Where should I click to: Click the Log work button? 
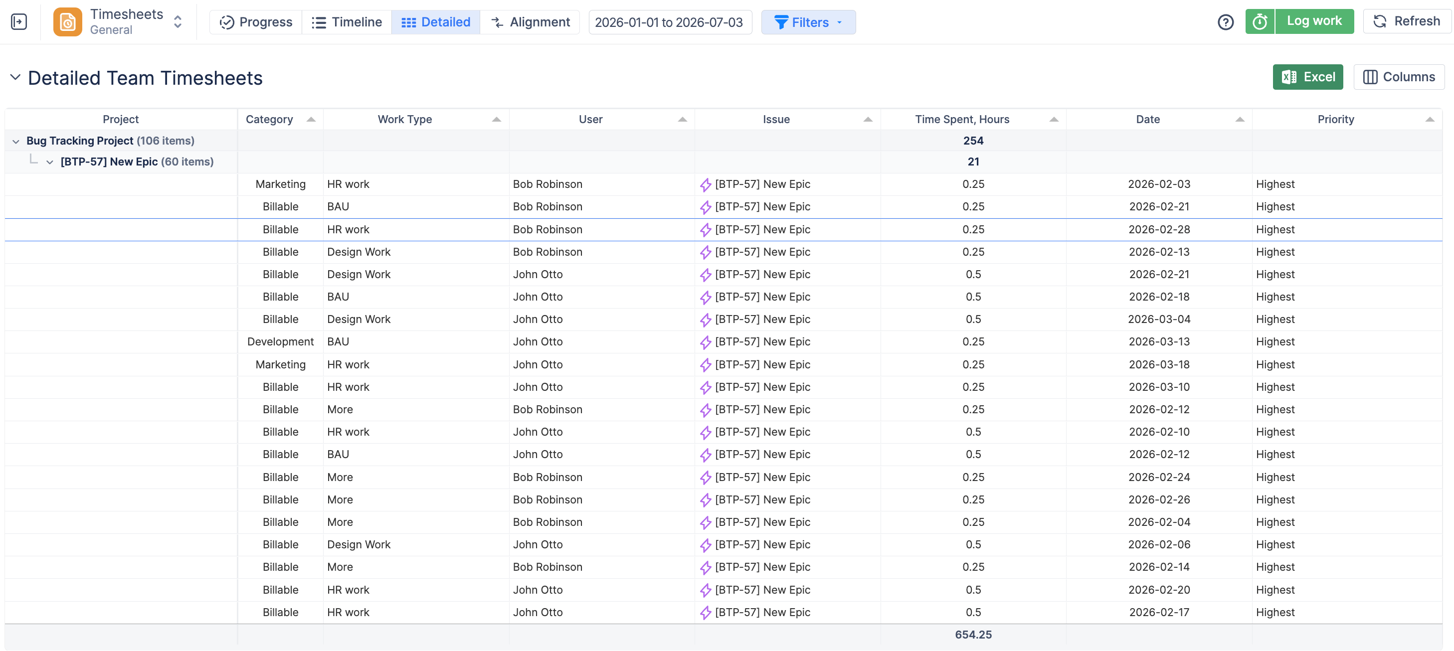[1314, 21]
